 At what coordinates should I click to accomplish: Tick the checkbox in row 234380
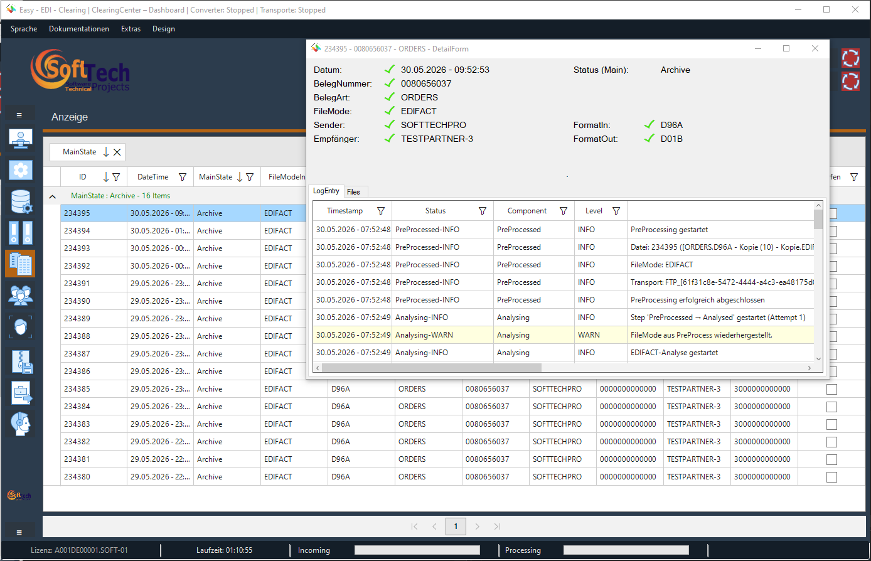click(831, 477)
